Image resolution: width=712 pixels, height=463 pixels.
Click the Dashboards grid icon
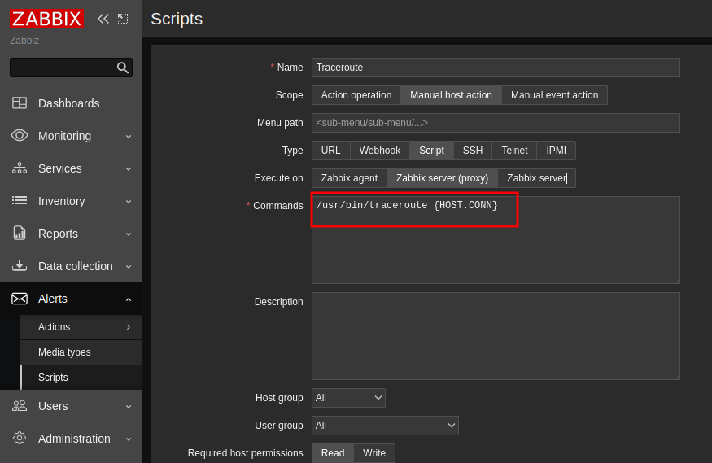pos(20,103)
